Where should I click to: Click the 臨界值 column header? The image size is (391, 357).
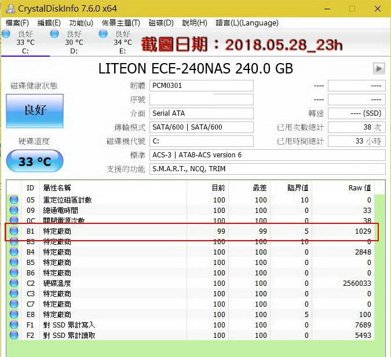[291, 188]
